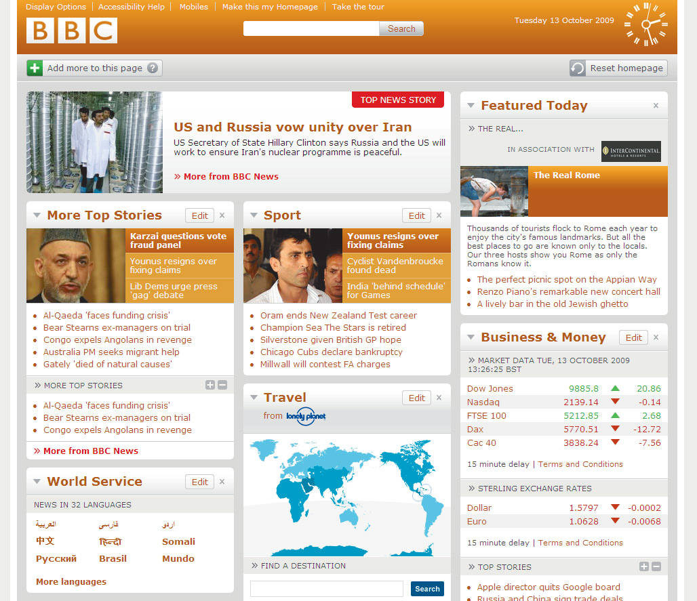Image resolution: width=697 pixels, height=601 pixels.
Task: Collapse the World Service panel
Action: coord(37,482)
